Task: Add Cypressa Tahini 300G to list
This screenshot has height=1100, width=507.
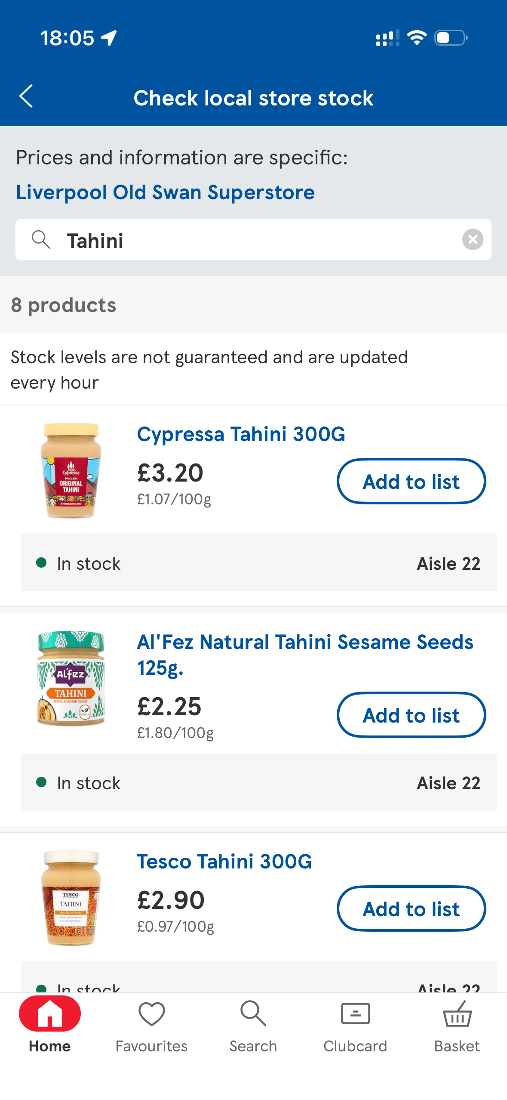Action: (411, 482)
